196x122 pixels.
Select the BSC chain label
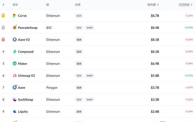pyautogui.click(x=49, y=28)
